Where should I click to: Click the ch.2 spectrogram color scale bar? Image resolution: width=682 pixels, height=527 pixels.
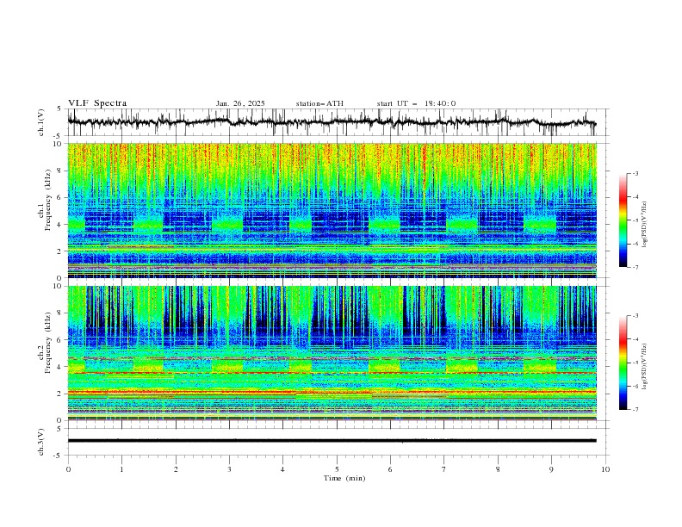623,363
